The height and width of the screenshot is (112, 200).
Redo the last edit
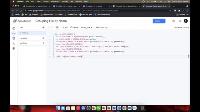pyautogui.click(x=52, y=27)
